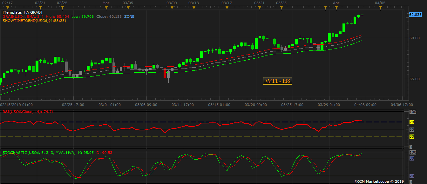This screenshot has width=427, height=184.
Task: Select the STOCHASTIC(USOil, 5, 3, 3) label
Action: tap(39, 153)
